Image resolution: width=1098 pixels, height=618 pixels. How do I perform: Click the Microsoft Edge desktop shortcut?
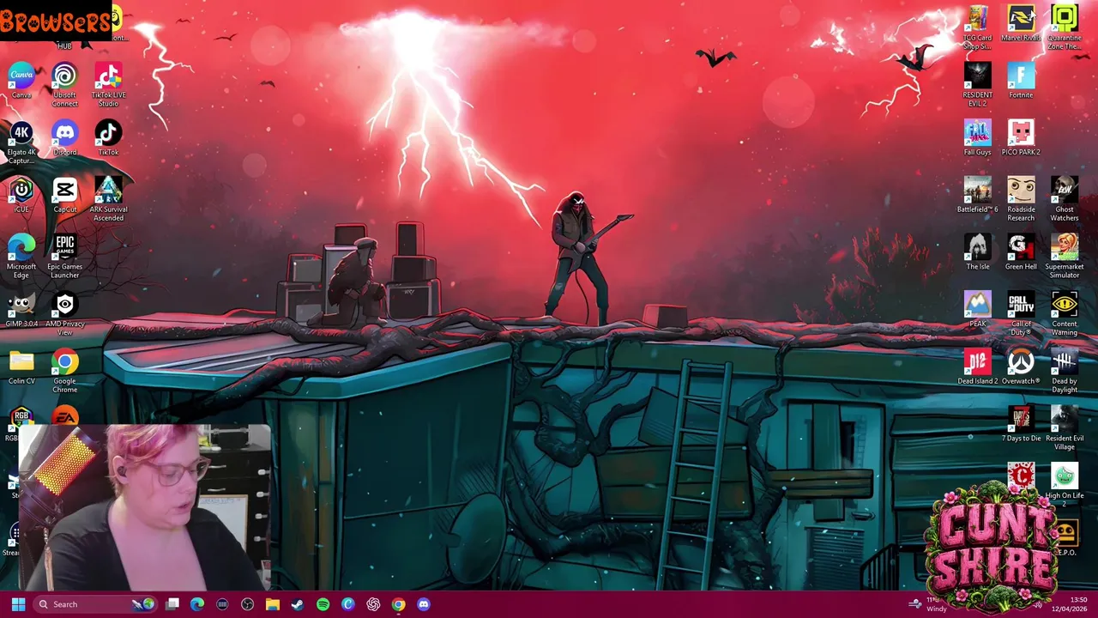pos(21,257)
